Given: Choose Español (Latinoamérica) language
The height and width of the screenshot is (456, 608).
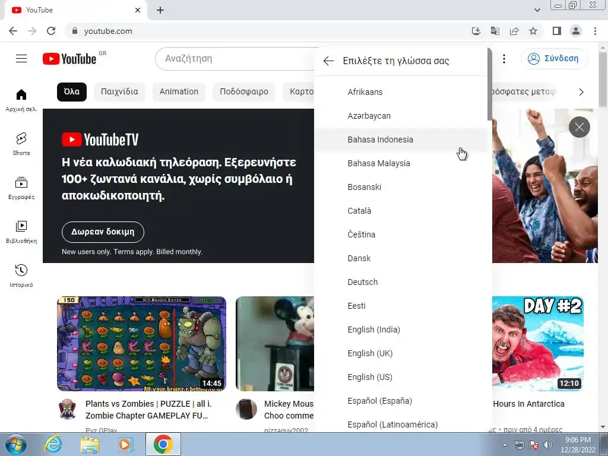Looking at the screenshot, I should pos(401,423).
